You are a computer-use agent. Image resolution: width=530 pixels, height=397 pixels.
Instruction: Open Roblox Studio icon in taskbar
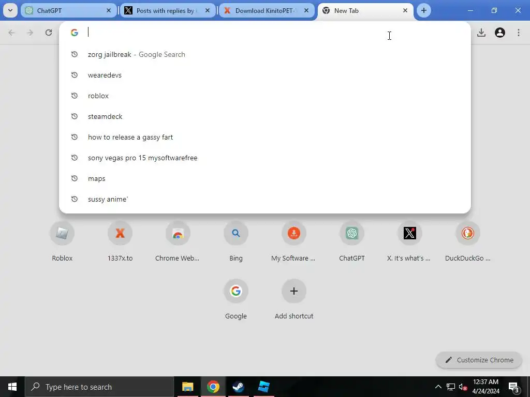tap(263, 387)
